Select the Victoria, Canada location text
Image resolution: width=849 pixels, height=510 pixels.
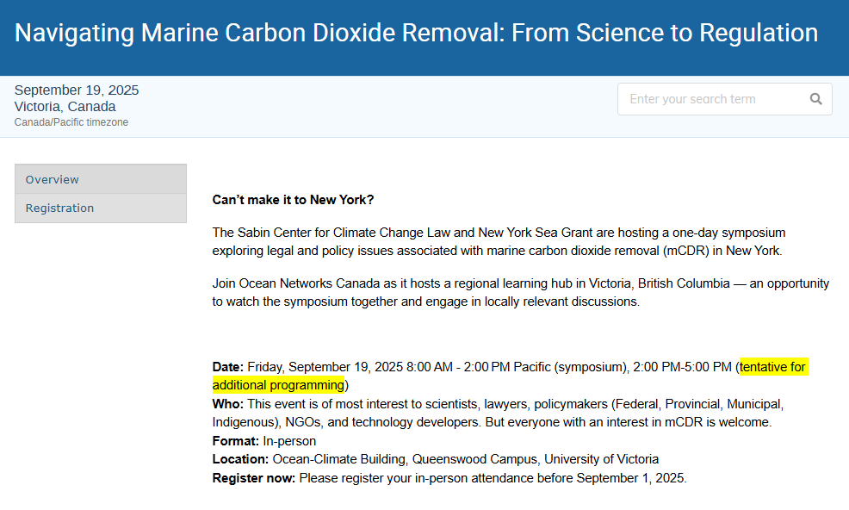65,107
